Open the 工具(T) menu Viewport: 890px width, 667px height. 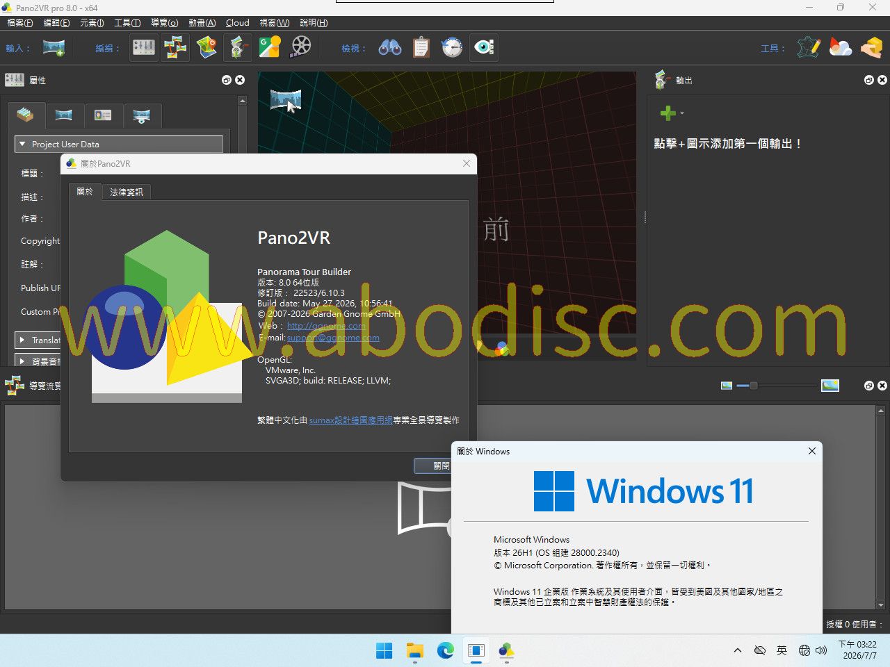click(x=127, y=23)
